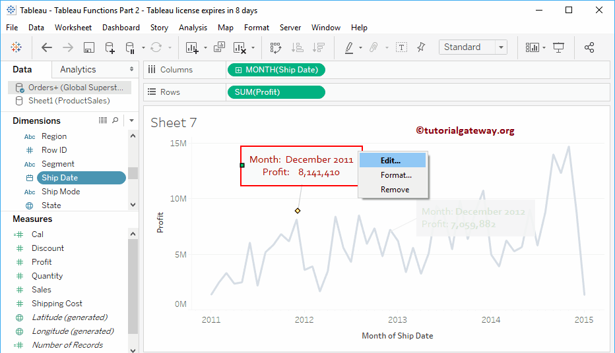Click the SUM(Profit) pill on Rows
615x353 pixels.
click(x=276, y=92)
